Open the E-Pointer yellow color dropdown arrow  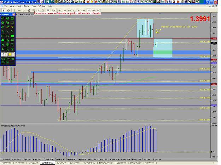(x=13, y=54)
